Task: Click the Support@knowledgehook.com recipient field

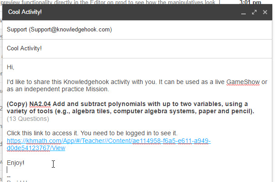Action: click(137, 30)
